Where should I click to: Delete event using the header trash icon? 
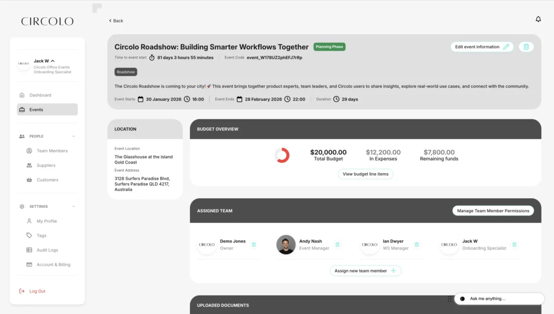point(526,47)
